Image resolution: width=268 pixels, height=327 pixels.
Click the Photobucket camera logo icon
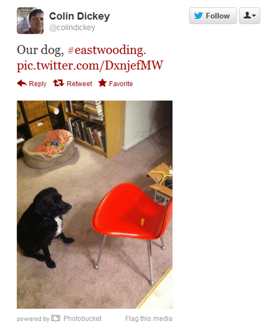pos(56,318)
